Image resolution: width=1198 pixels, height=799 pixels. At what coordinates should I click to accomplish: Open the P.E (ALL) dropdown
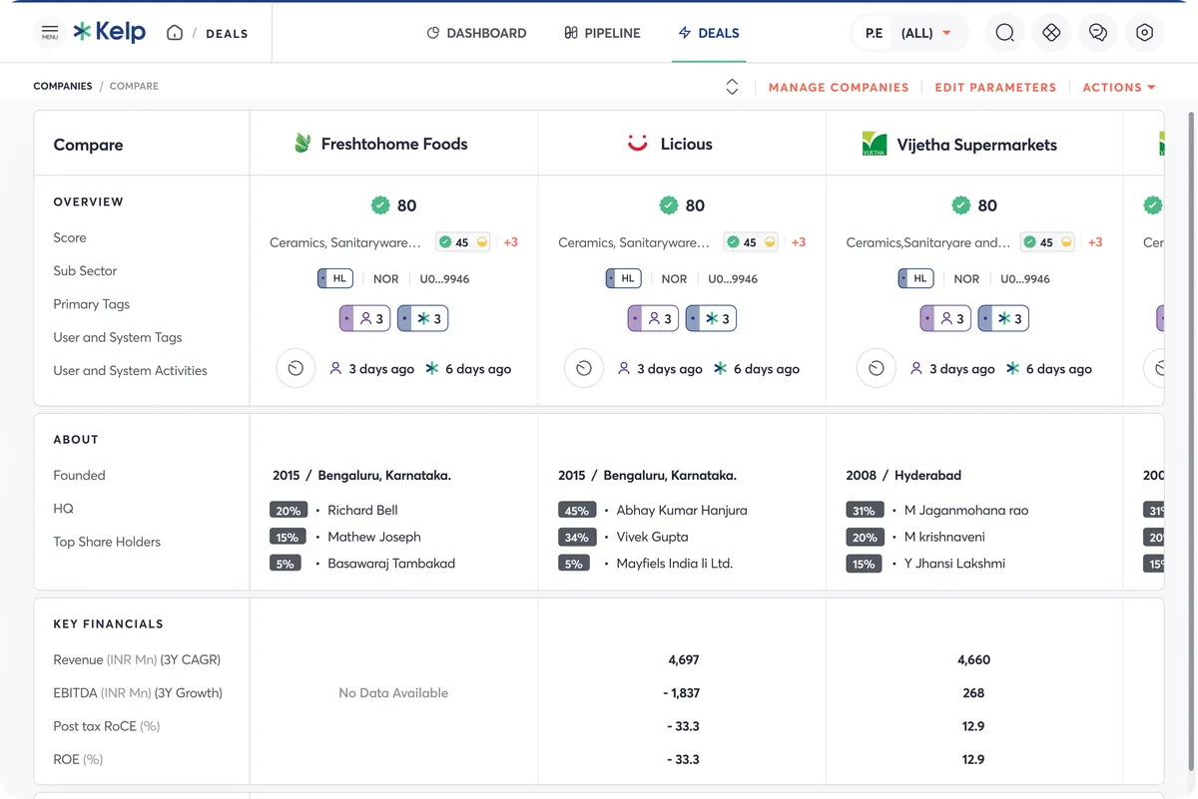tap(910, 33)
